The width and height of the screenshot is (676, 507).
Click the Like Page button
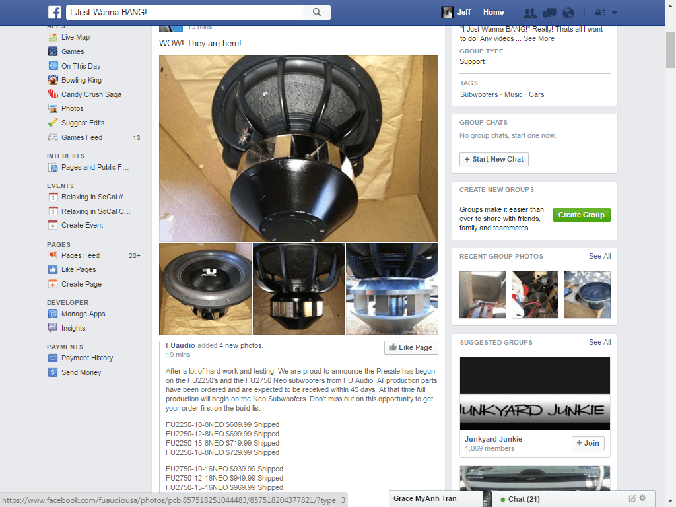(x=411, y=347)
